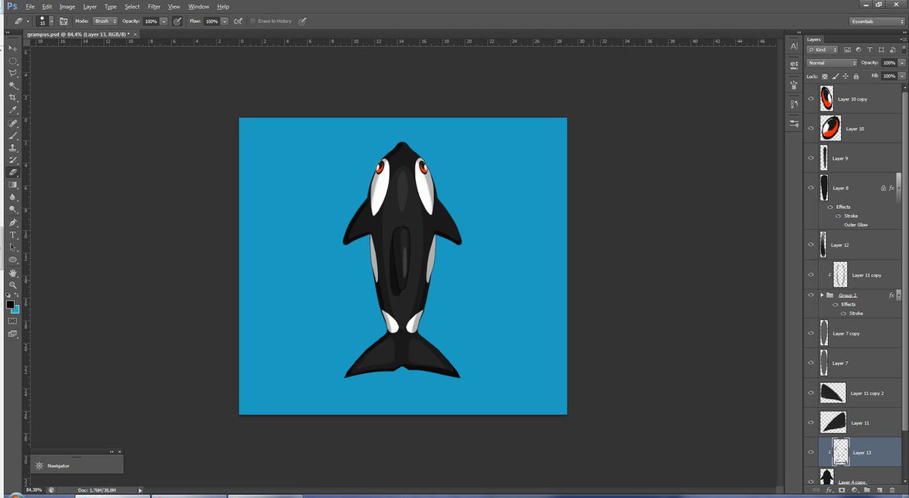909x498 pixels.
Task: Toggle Layer 8 visibility eye
Action: 811,188
